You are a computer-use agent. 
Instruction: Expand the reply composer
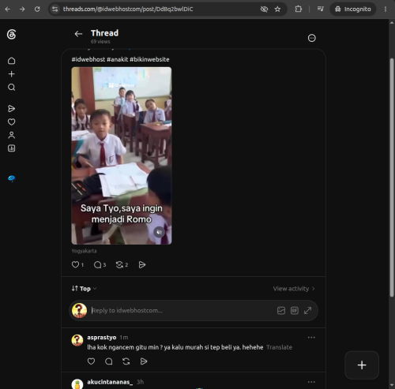[x=307, y=311]
